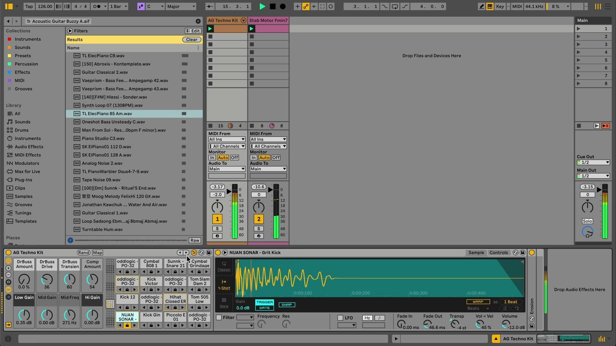Enable Draw Mode pencil icon
This screenshot has height=346, width=616.
(481, 6)
